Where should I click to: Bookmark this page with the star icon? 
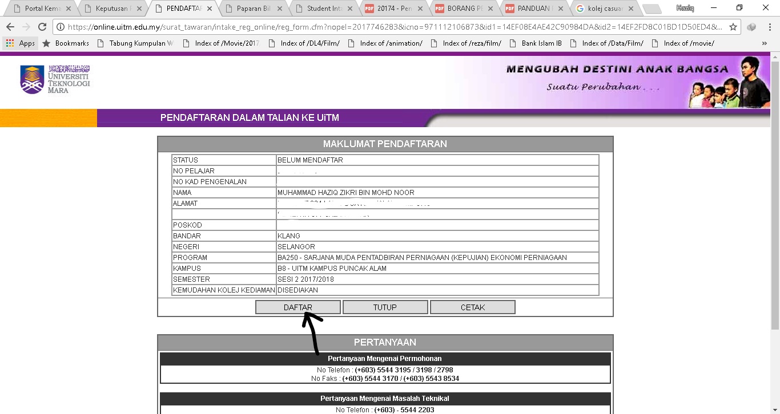point(733,27)
